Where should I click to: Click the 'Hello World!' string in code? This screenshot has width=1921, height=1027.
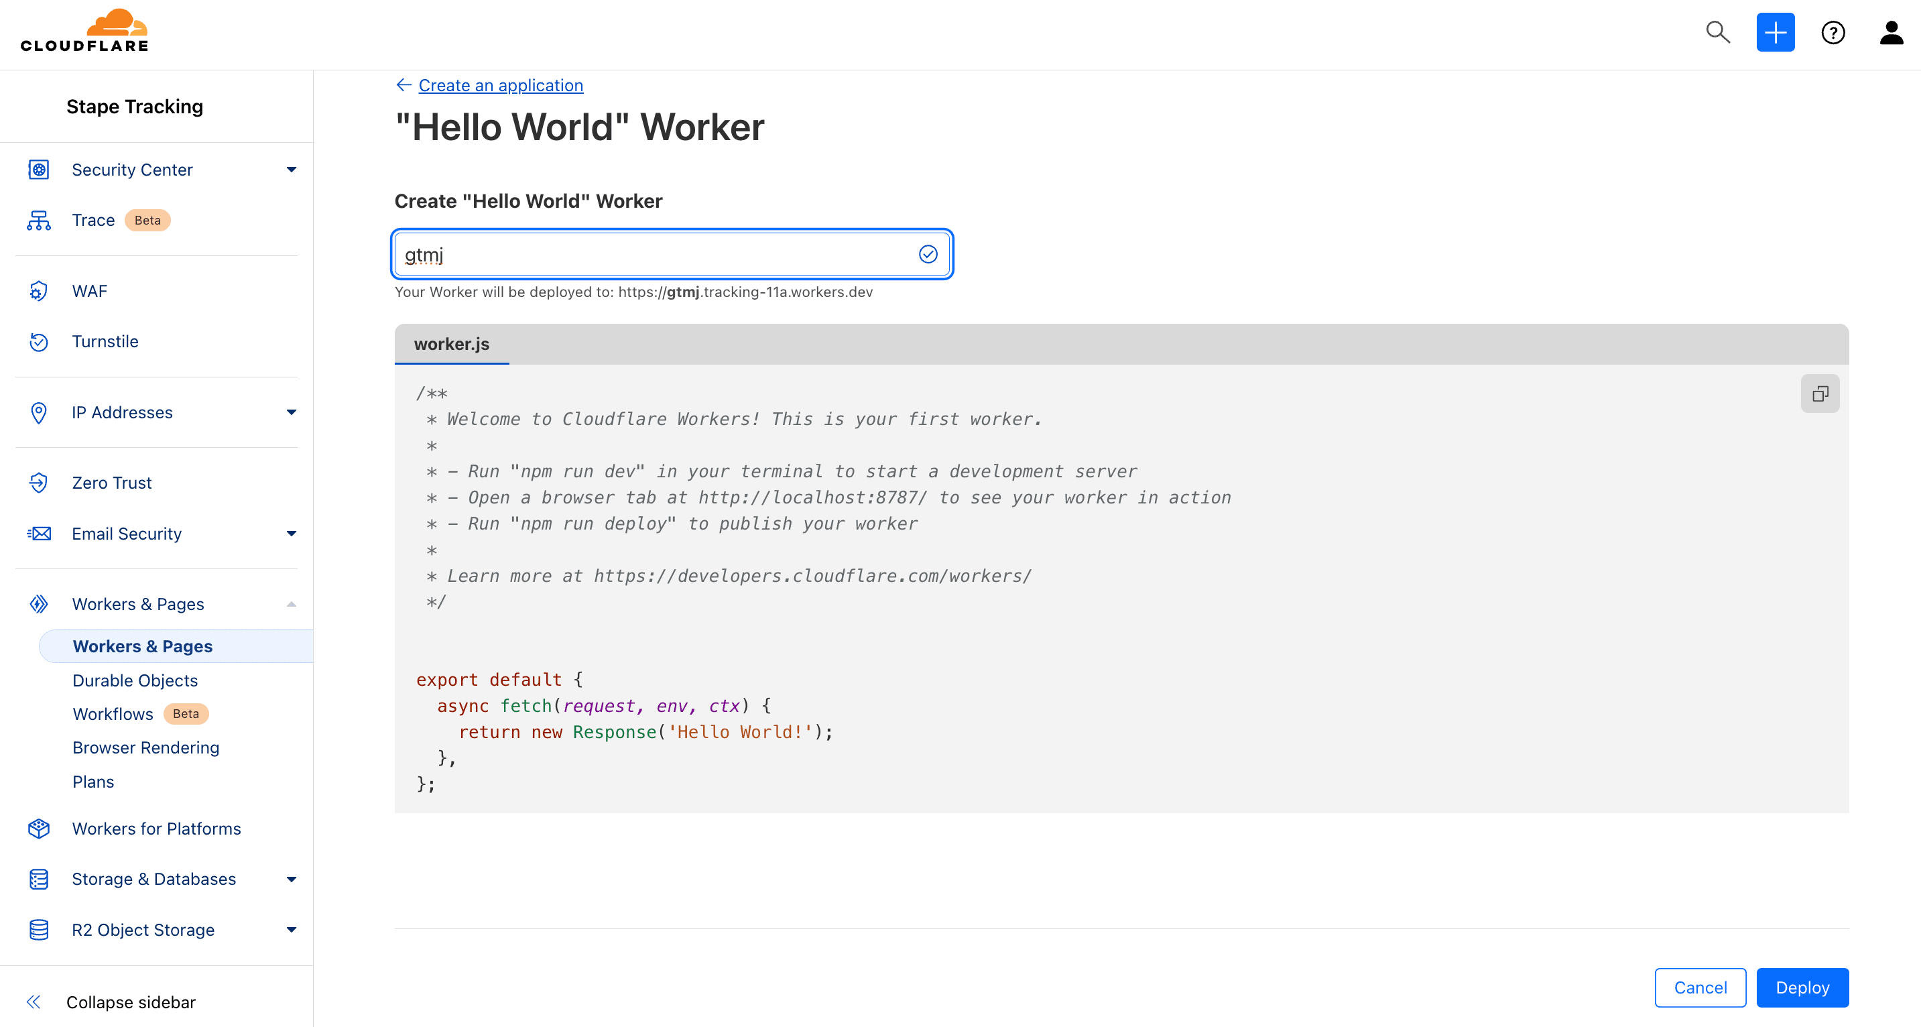pyautogui.click(x=740, y=731)
